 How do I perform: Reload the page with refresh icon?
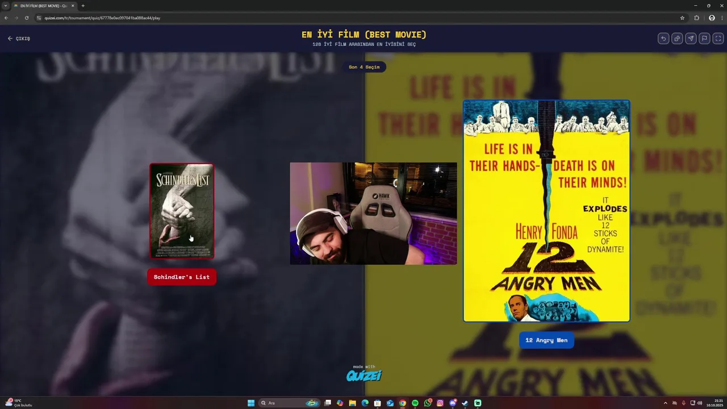27,18
